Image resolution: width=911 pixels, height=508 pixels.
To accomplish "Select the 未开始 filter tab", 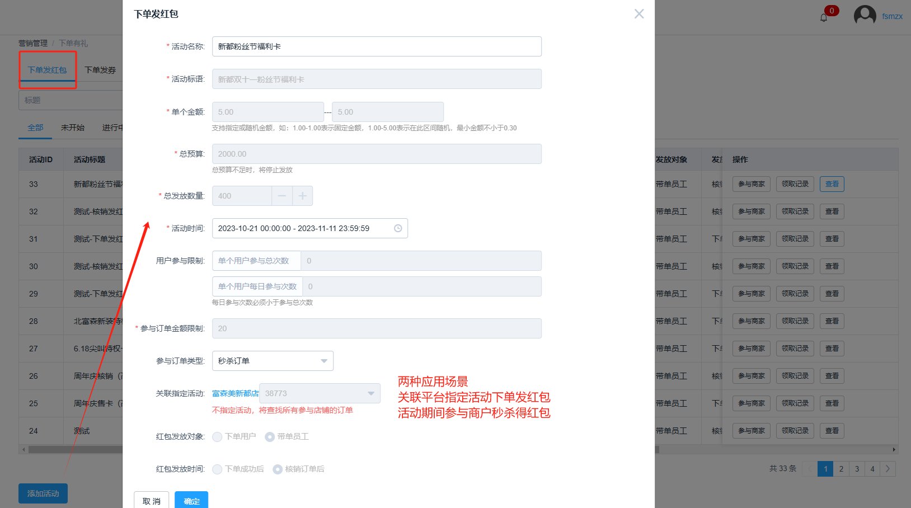I will tap(73, 128).
